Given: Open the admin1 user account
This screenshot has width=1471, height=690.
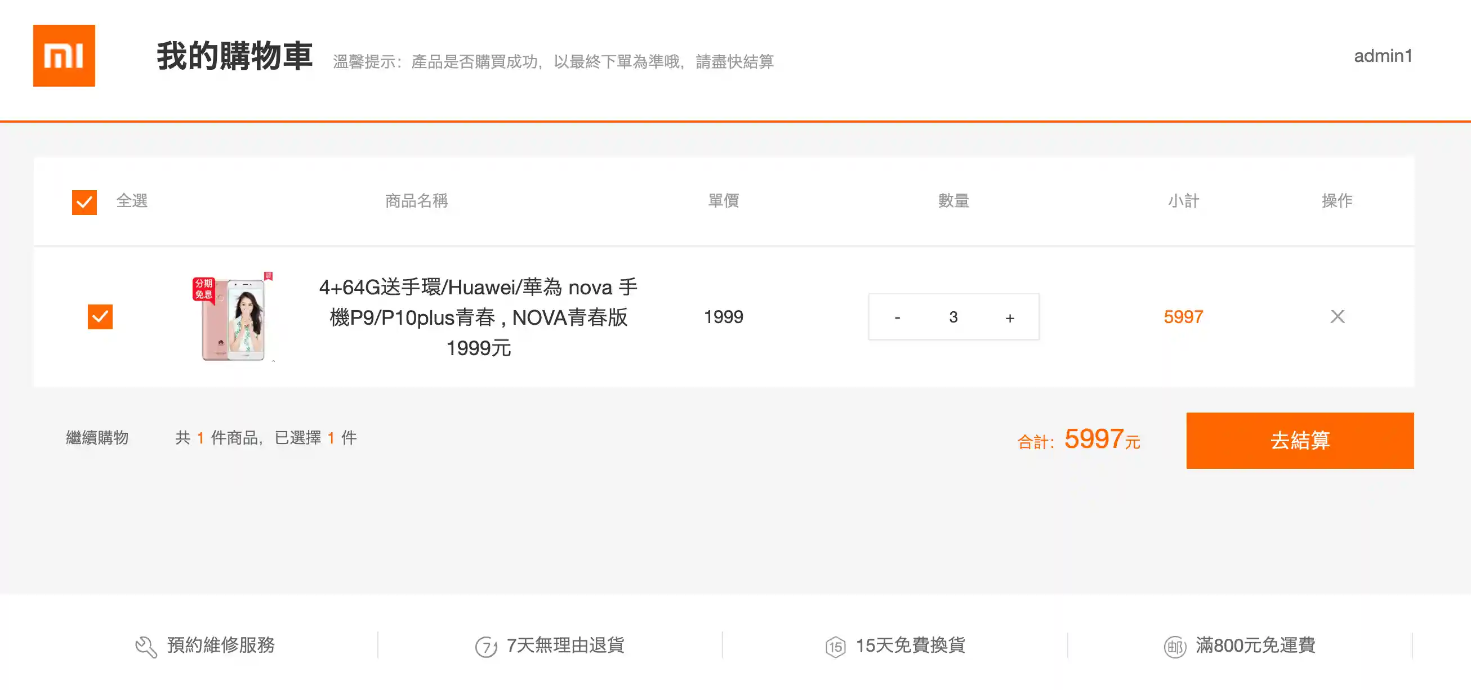Looking at the screenshot, I should coord(1383,56).
